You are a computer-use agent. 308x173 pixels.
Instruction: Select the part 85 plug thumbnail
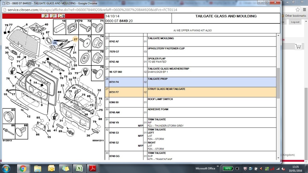(x=9, y=116)
